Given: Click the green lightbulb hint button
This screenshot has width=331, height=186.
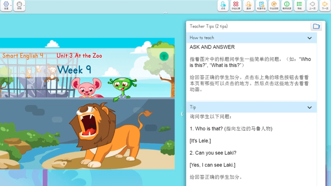Looking at the screenshot, I should click(164, 56).
